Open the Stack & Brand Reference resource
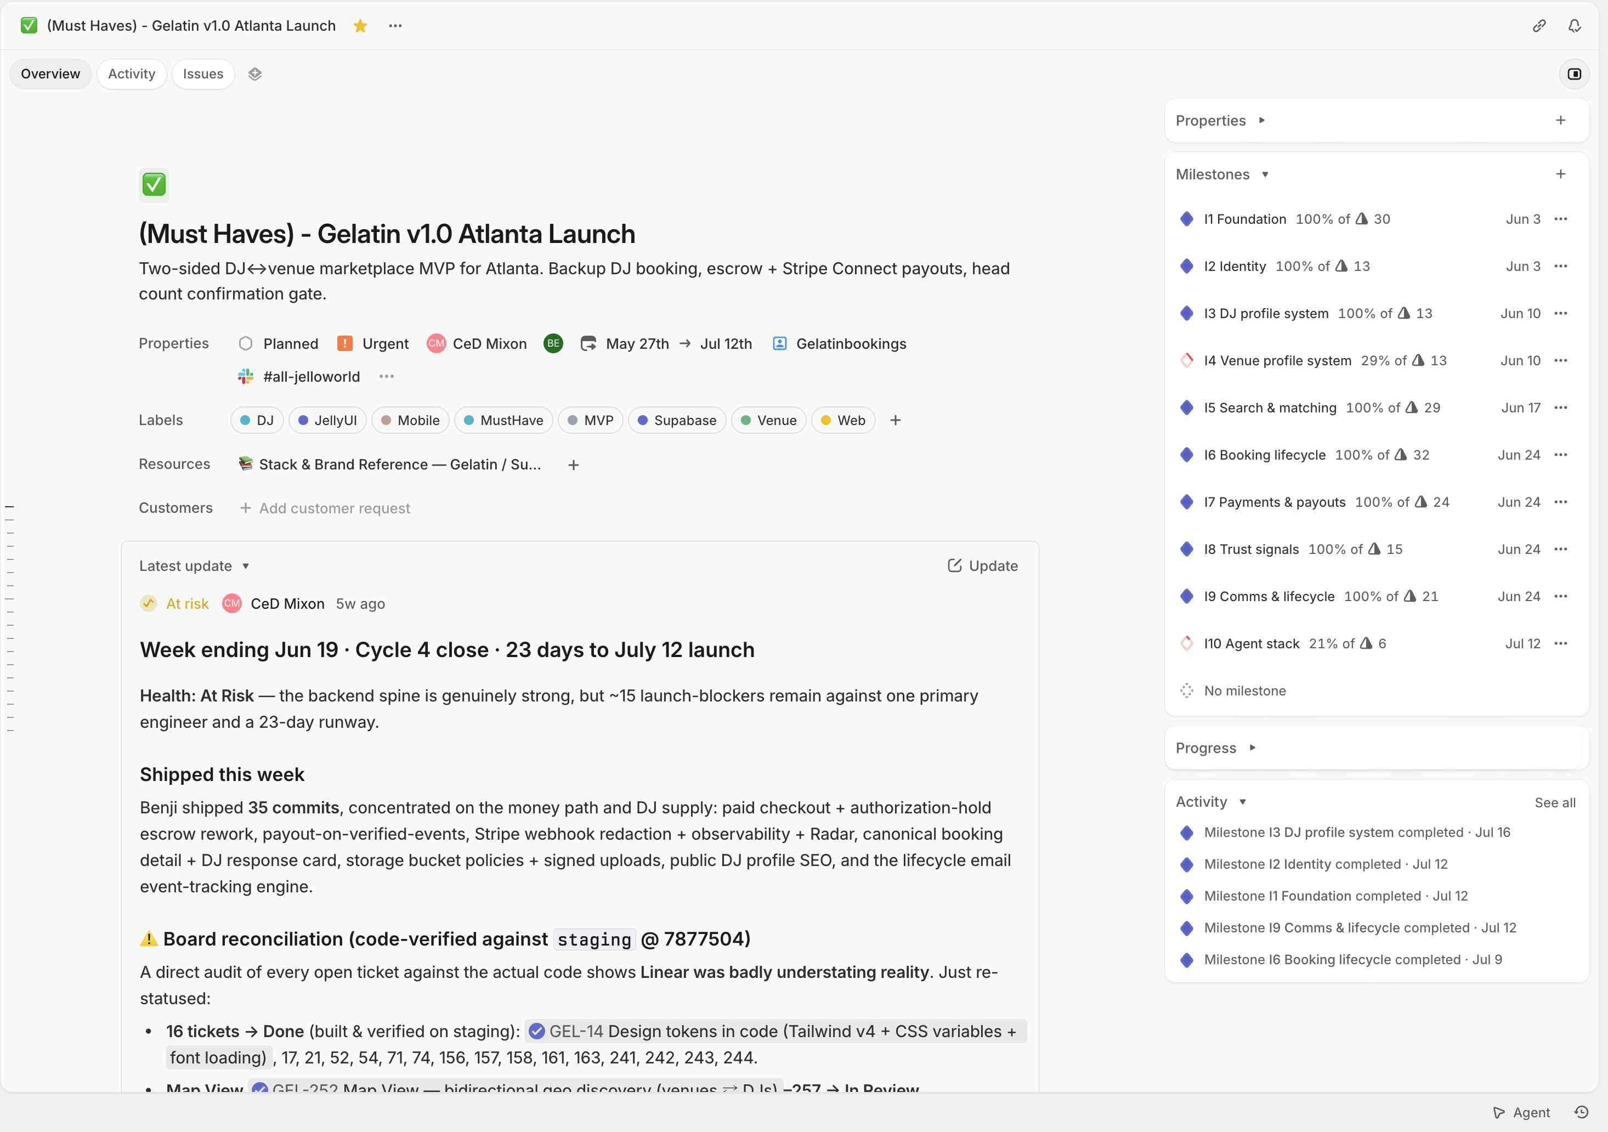This screenshot has width=1608, height=1132. 390,465
